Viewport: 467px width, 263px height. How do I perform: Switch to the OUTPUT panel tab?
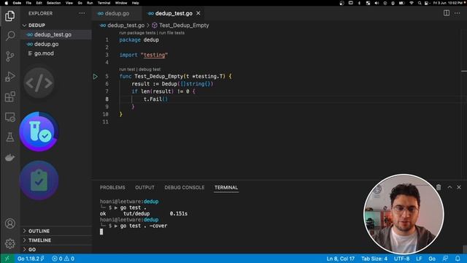(144, 188)
